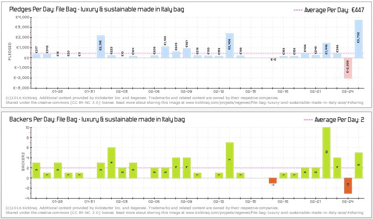The image size is (373, 219).
Task: Click the 02-06 date in Backers chart
Action: [x=154, y=201]
